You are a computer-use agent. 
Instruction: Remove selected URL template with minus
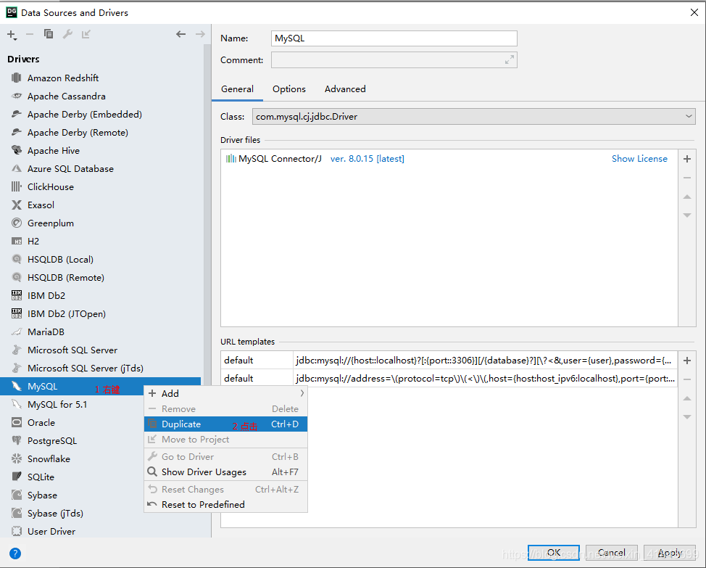pyautogui.click(x=687, y=379)
